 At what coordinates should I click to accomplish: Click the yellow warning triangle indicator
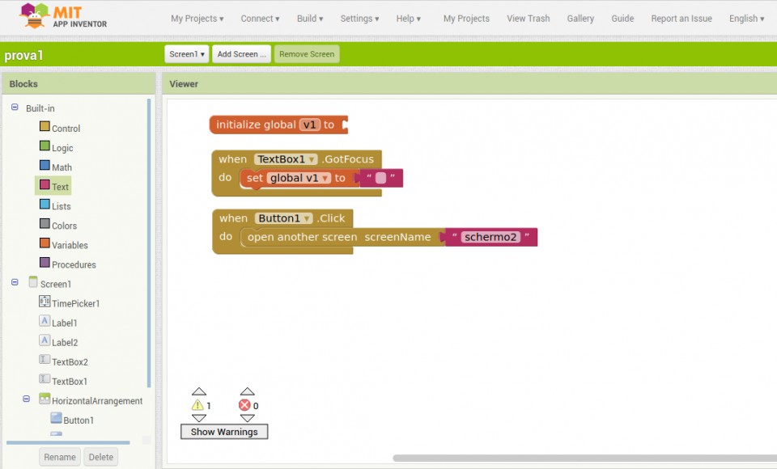(x=197, y=405)
